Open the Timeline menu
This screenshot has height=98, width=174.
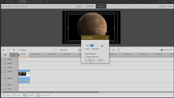[x=23, y=2]
